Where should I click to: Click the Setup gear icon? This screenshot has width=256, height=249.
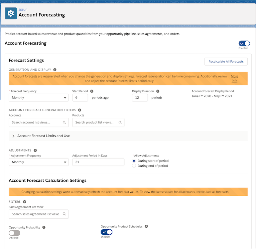point(11,13)
